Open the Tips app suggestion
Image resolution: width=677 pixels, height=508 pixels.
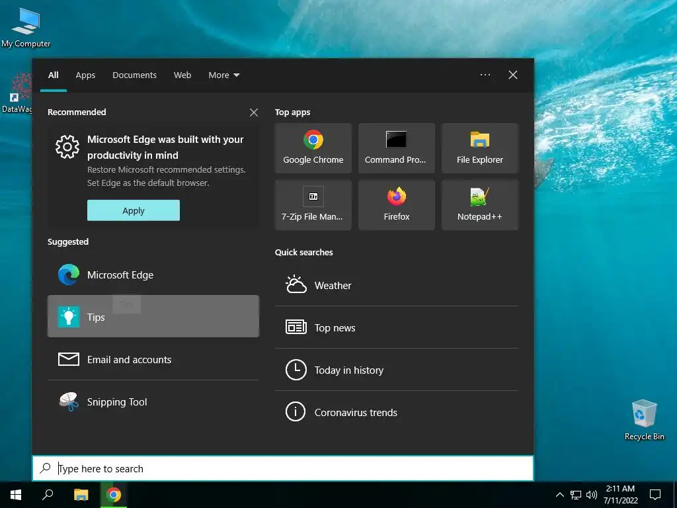(153, 317)
